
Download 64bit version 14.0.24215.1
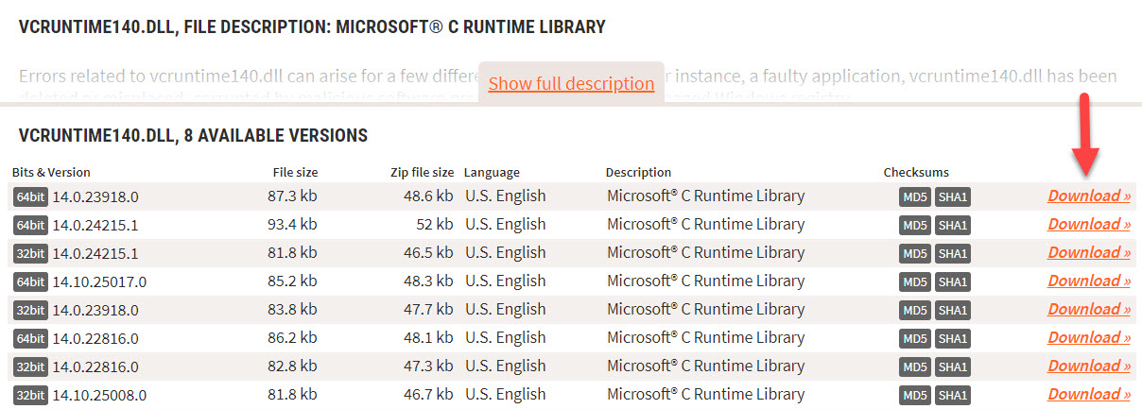1089,224
